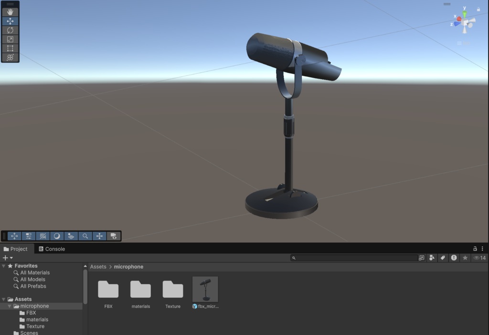
Task: Select the Scale tool
Action: click(10, 39)
